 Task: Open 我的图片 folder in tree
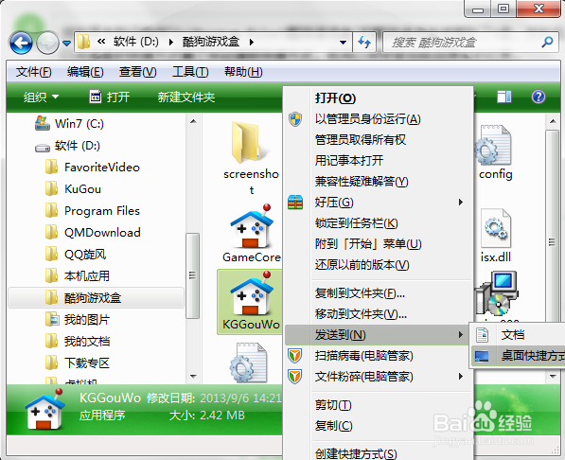(78, 319)
